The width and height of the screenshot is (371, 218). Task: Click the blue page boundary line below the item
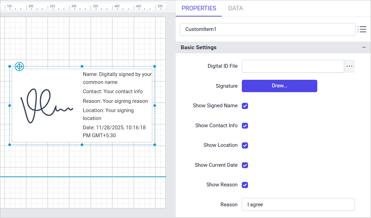tap(83, 176)
